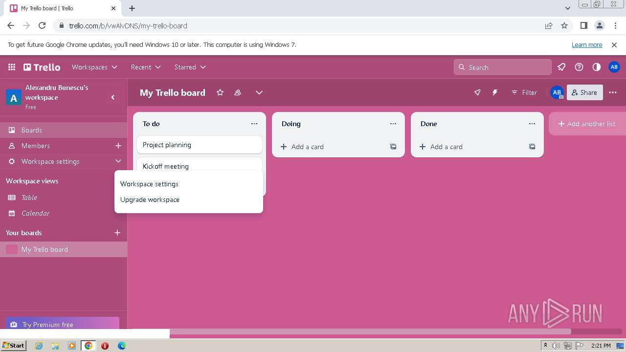Open the Trello apps grid switcher
This screenshot has height=352, width=626.
coord(12,67)
